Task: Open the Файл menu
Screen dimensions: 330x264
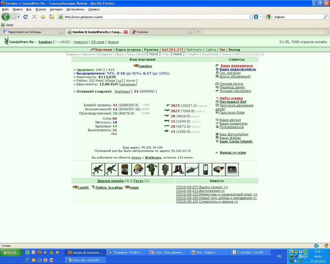Action: point(5,9)
